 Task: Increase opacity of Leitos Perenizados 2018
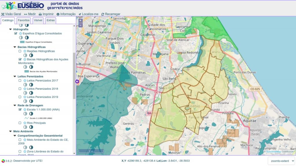pyautogui.click(x=31, y=93)
